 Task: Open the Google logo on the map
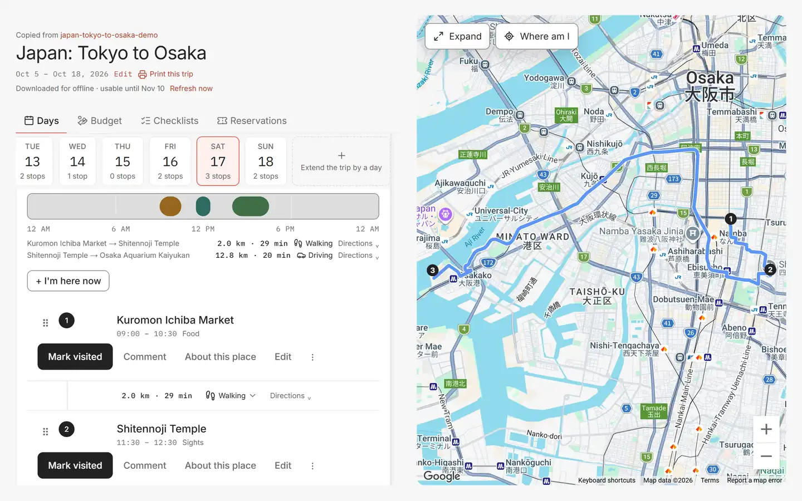[442, 475]
